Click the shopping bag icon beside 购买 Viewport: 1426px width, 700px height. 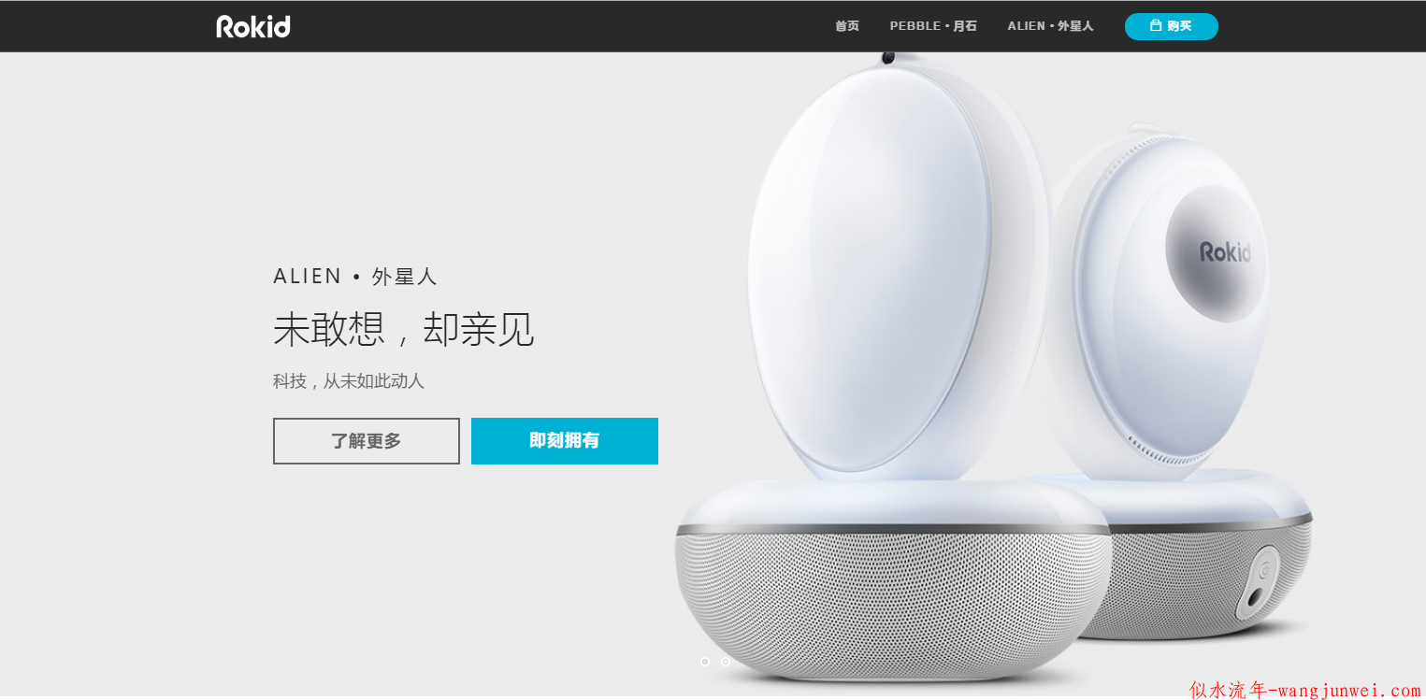1156,25
